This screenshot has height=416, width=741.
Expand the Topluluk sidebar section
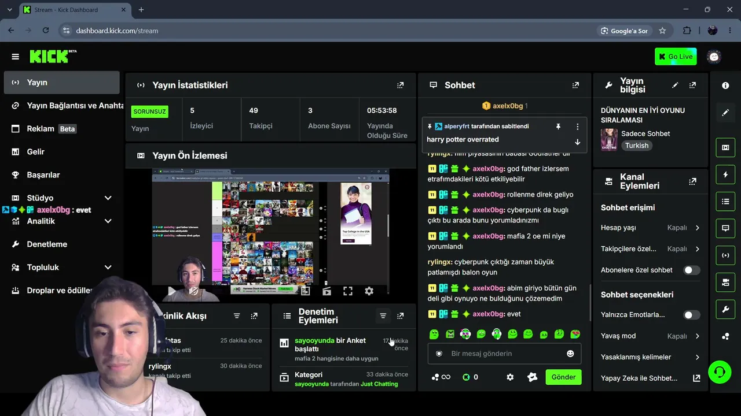pyautogui.click(x=108, y=268)
